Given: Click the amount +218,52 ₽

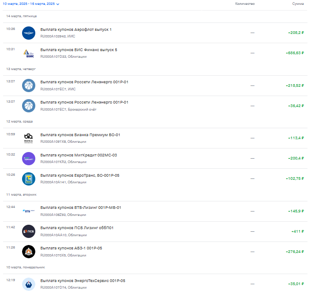Looking at the screenshot, I should pos(295,85).
